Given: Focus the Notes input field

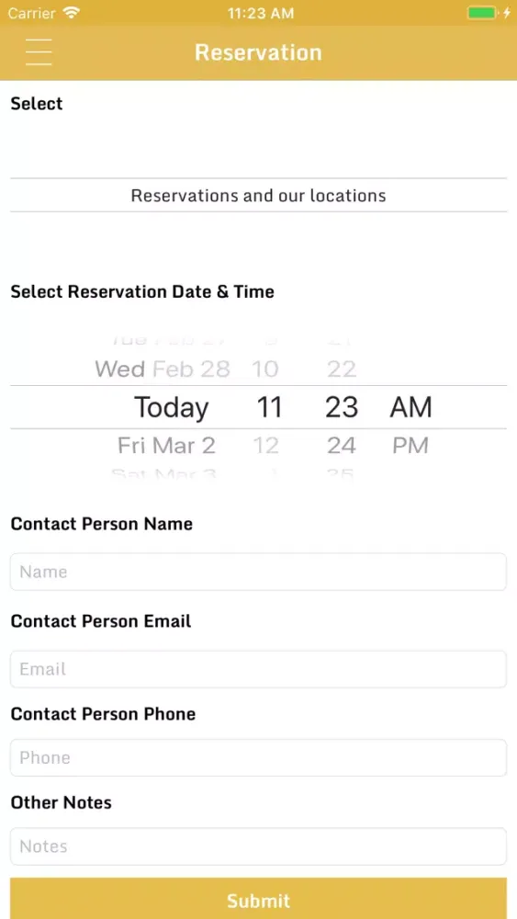Looking at the screenshot, I should point(258,845).
